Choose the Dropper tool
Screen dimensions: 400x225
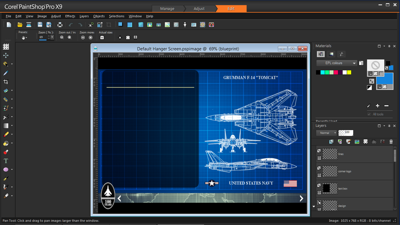[x=6, y=73]
